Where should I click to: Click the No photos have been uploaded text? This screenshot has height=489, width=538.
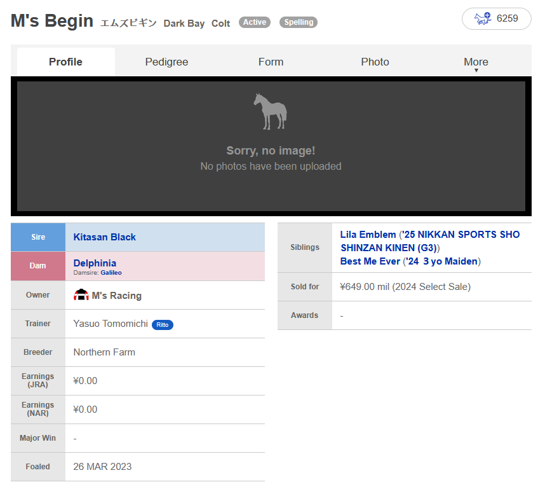tap(271, 166)
